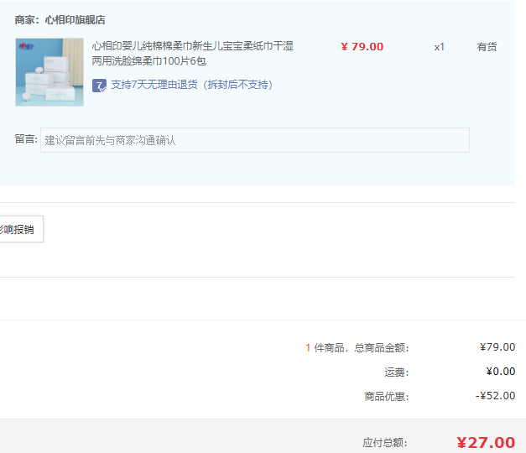Open the 心相印旗舰店 merchant store name
Viewport: 526px width, 453px height.
76,19
